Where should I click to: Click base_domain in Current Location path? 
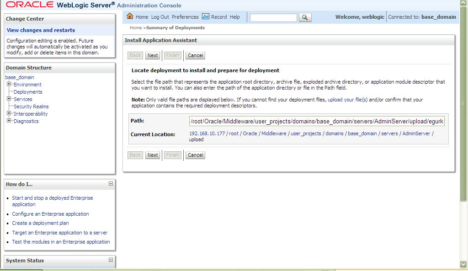click(362, 133)
